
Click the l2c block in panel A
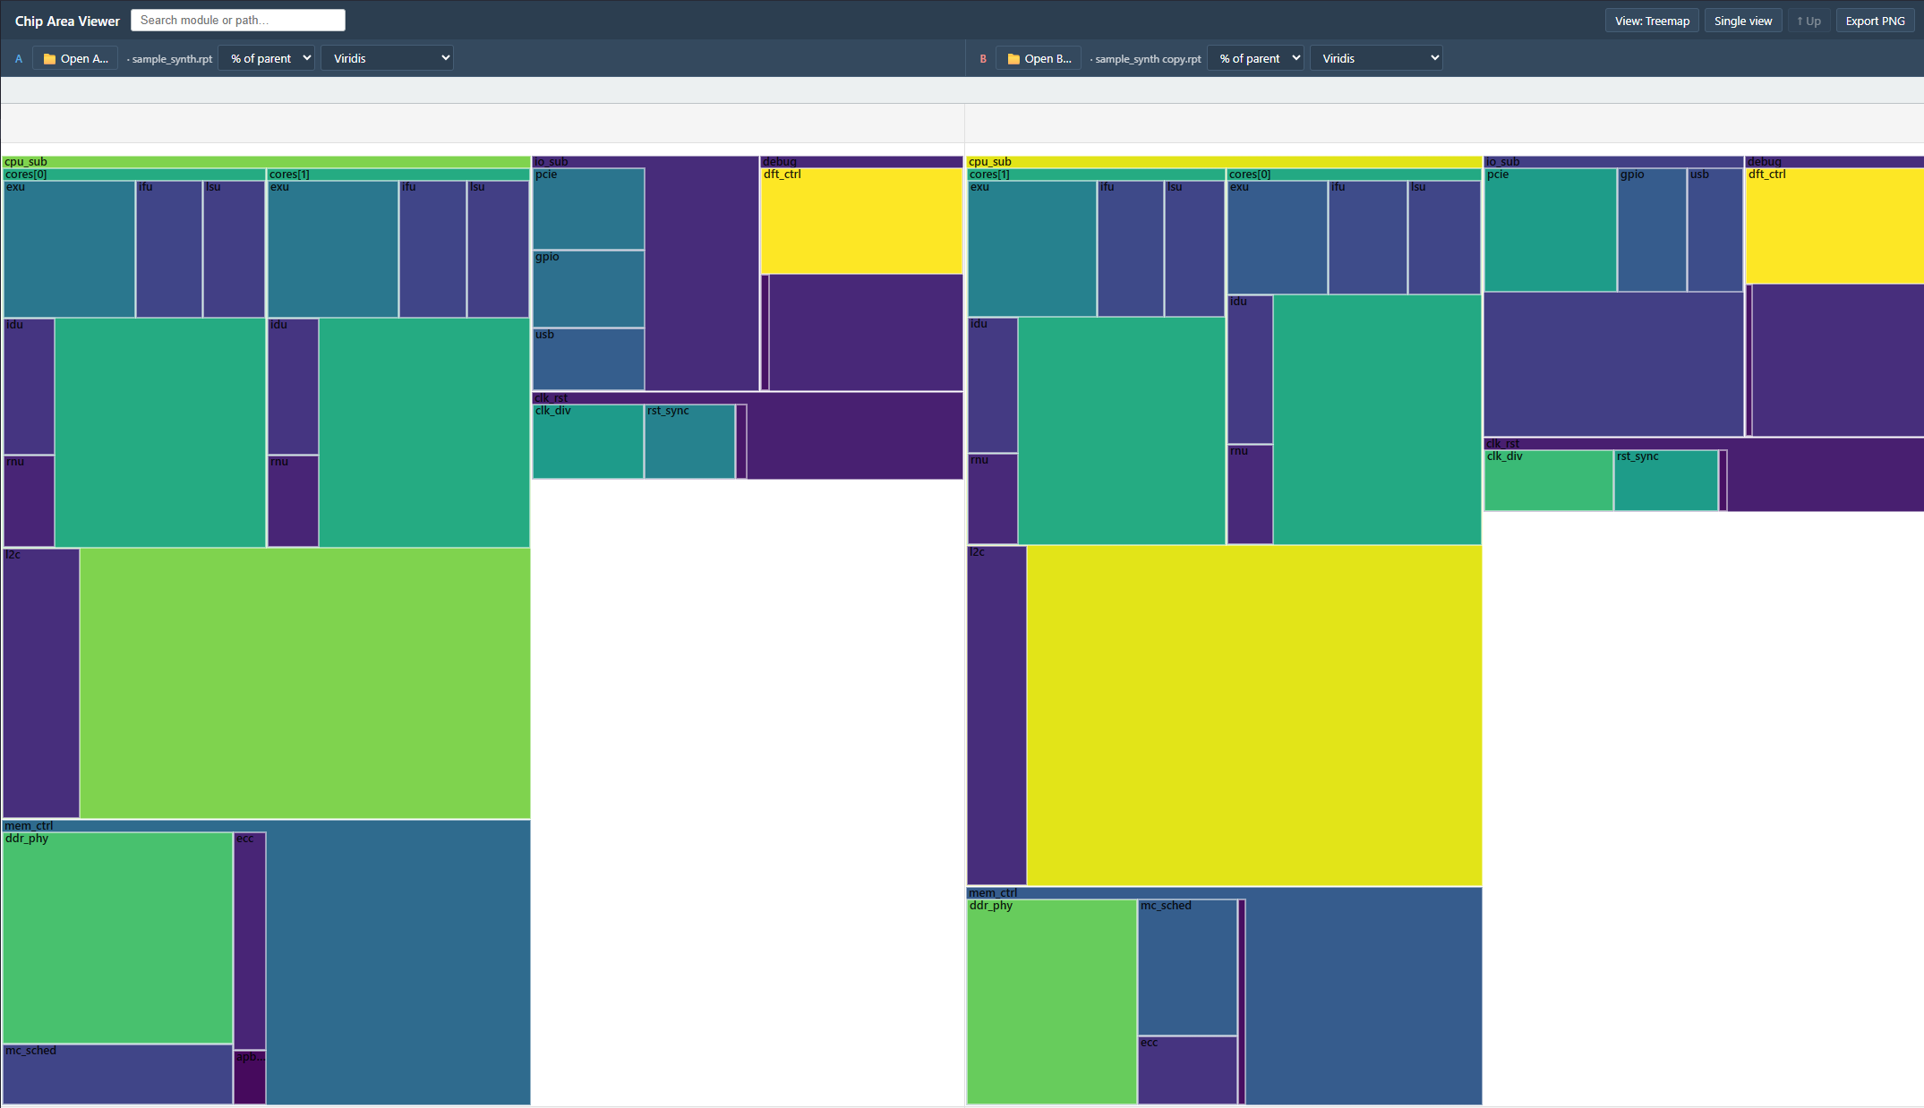click(41, 683)
